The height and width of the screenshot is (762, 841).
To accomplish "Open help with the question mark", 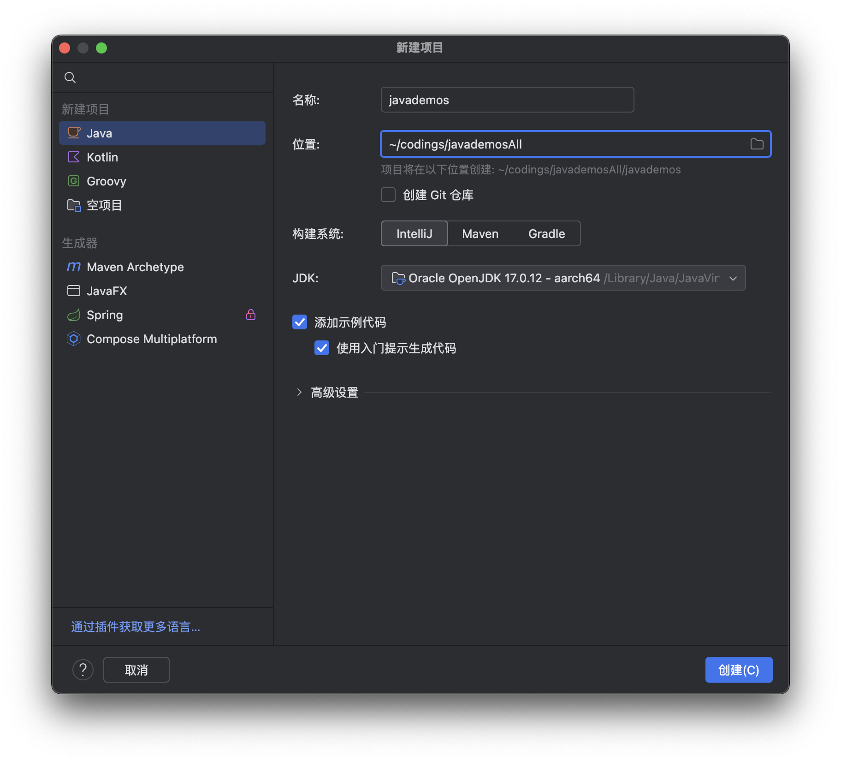I will coord(83,670).
